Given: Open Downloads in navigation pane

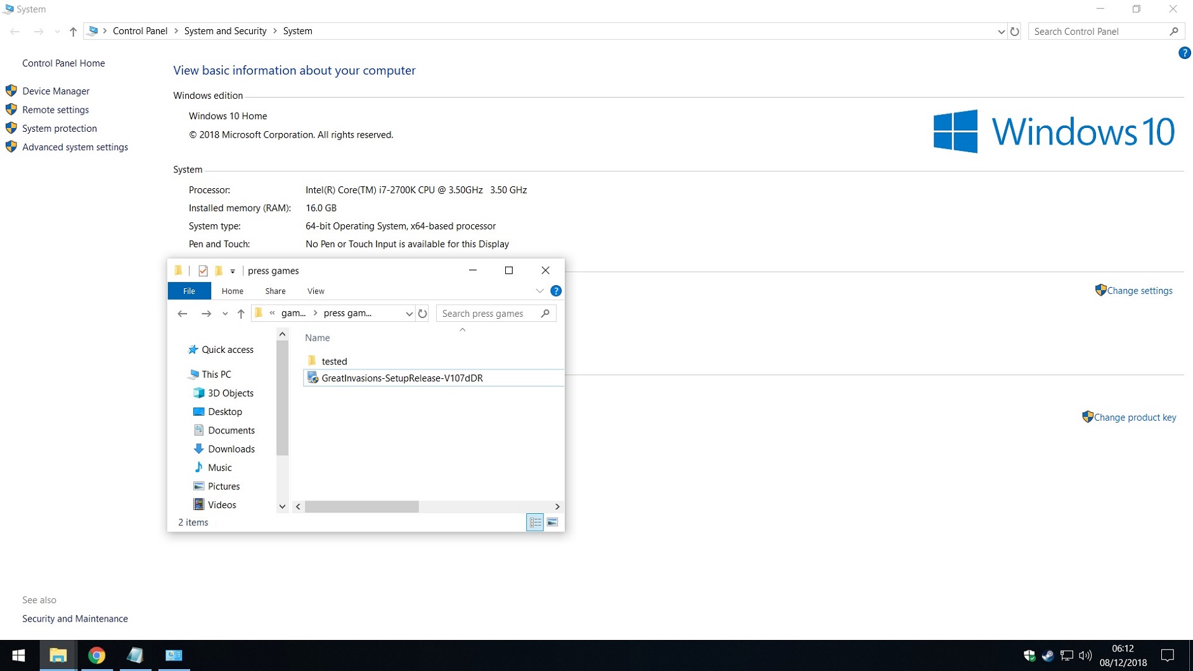Looking at the screenshot, I should [x=231, y=449].
